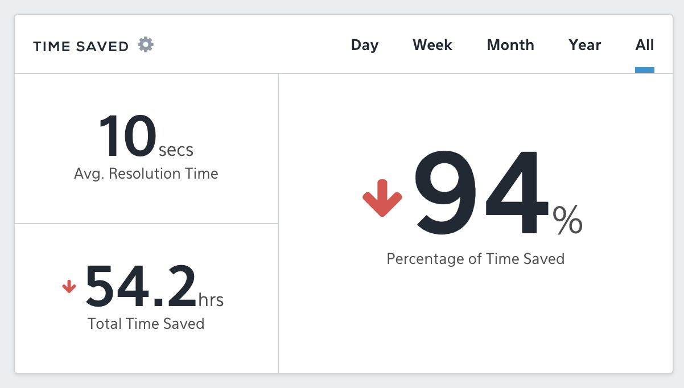Click the Percentage of Time Saved caption
The height and width of the screenshot is (388, 684).
pyautogui.click(x=476, y=259)
